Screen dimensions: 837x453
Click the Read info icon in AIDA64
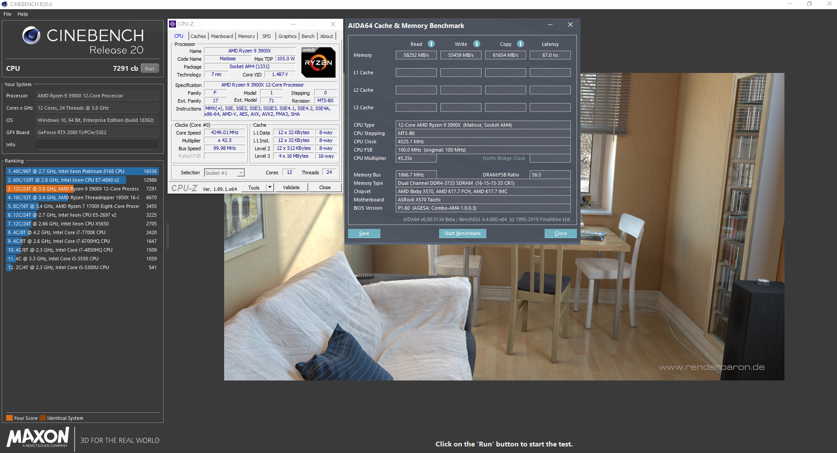[431, 44]
